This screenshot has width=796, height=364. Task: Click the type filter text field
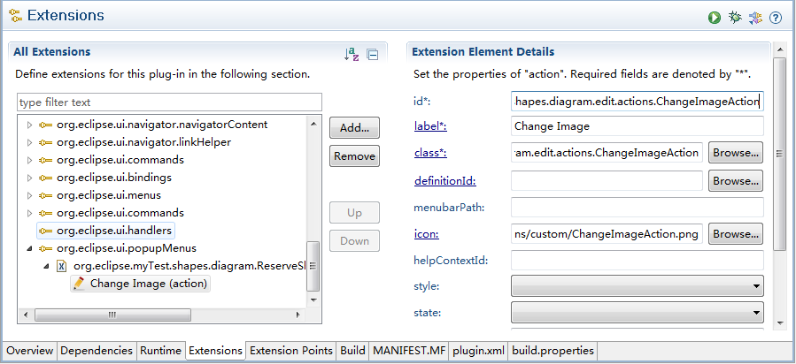click(169, 102)
